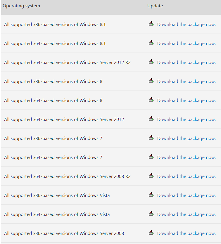The width and height of the screenshot is (221, 244).
Task: Select text 'x86-based versions of Windows Vista'
Action: point(71,195)
